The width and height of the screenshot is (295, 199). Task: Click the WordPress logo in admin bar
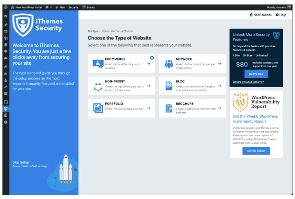tap(5, 7)
